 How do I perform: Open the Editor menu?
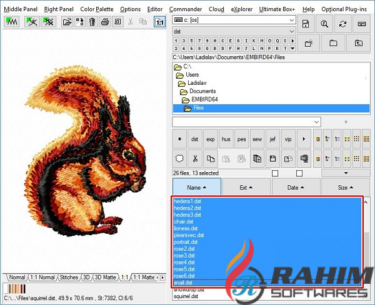155,9
